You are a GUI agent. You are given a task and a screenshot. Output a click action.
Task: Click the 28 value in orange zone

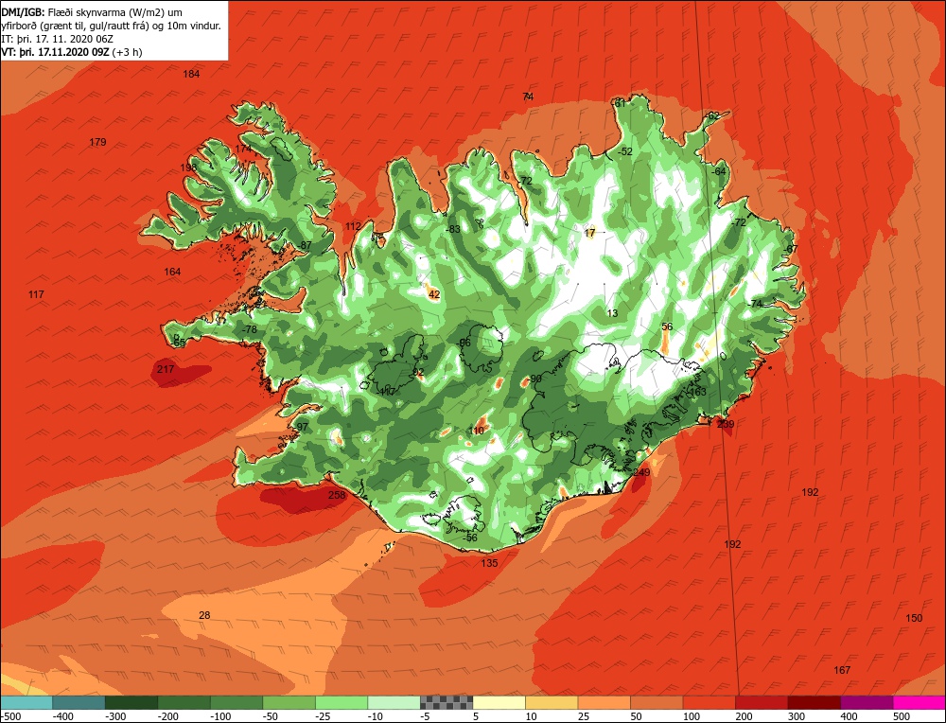pyautogui.click(x=204, y=615)
